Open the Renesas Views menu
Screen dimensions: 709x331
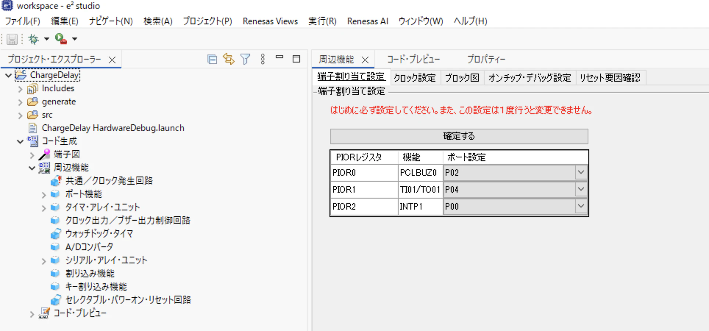pos(270,21)
